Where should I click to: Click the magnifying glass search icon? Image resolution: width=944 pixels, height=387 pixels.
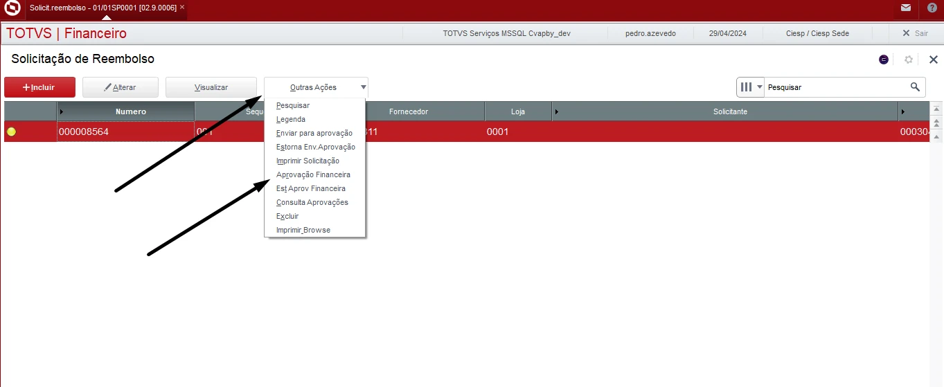click(x=915, y=87)
